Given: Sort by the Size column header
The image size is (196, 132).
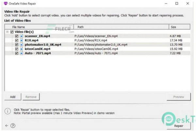Looking at the screenshot, I should (x=180, y=27).
